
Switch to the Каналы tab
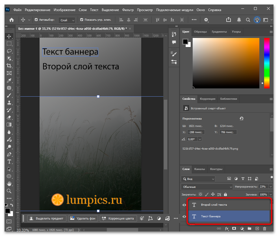(x=199, y=169)
